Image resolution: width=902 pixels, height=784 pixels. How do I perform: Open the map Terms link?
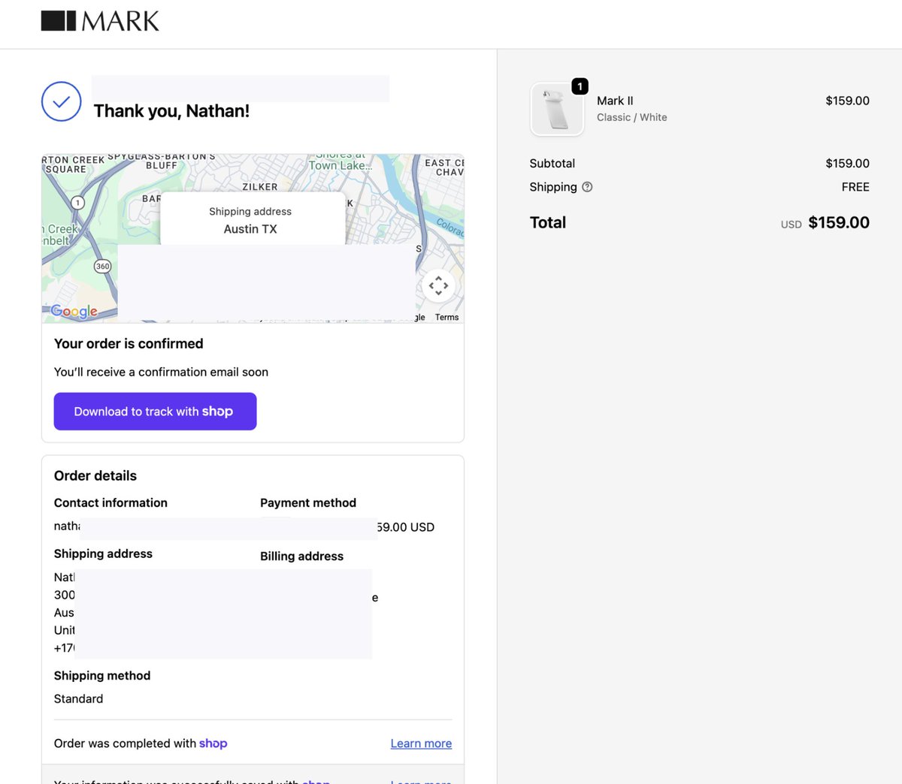[446, 317]
